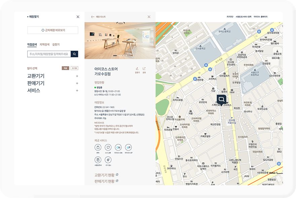Reset filters with the 초기화 button
296x198 pixels.
point(74,68)
